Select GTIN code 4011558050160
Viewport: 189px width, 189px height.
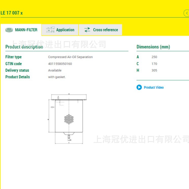pos(60,64)
